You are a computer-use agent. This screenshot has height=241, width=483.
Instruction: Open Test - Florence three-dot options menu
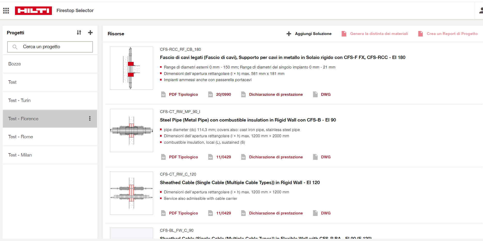[x=90, y=118]
